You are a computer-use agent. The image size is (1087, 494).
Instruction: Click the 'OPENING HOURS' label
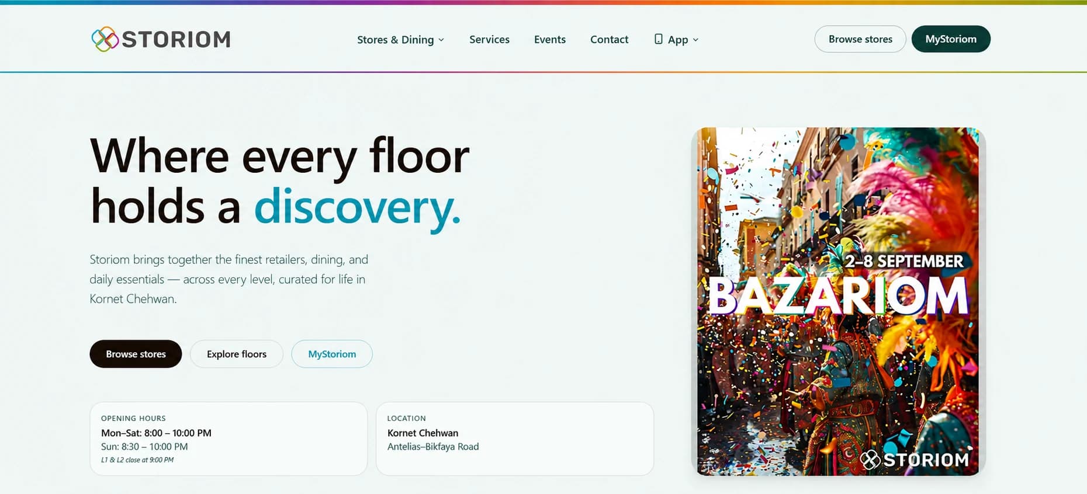pyautogui.click(x=133, y=418)
